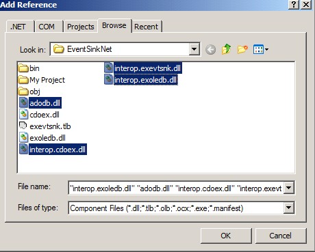Click the adodb.dll file icon

[x=23, y=103]
